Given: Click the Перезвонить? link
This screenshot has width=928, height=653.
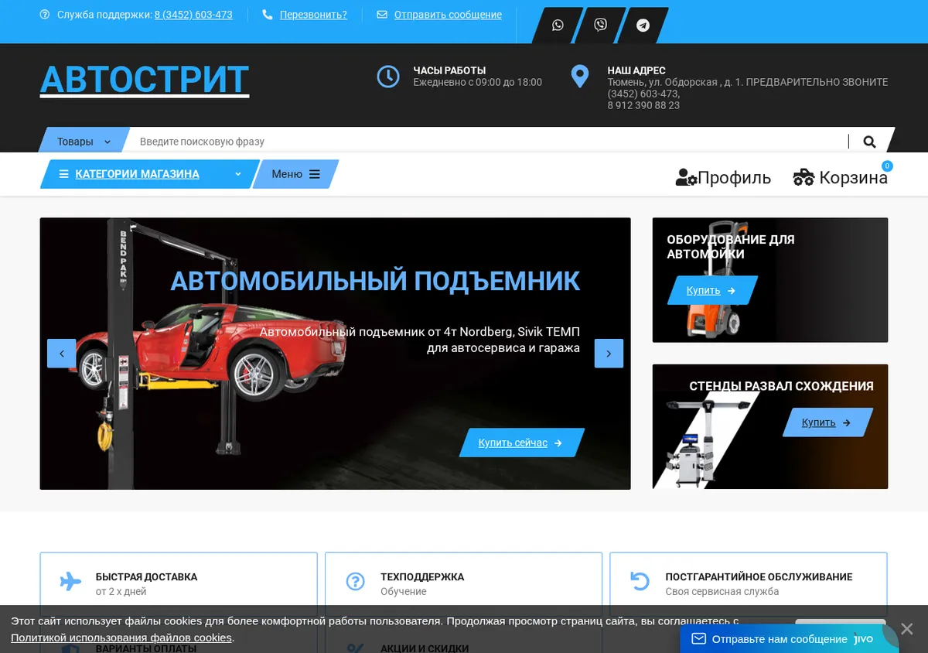Looking at the screenshot, I should point(313,15).
